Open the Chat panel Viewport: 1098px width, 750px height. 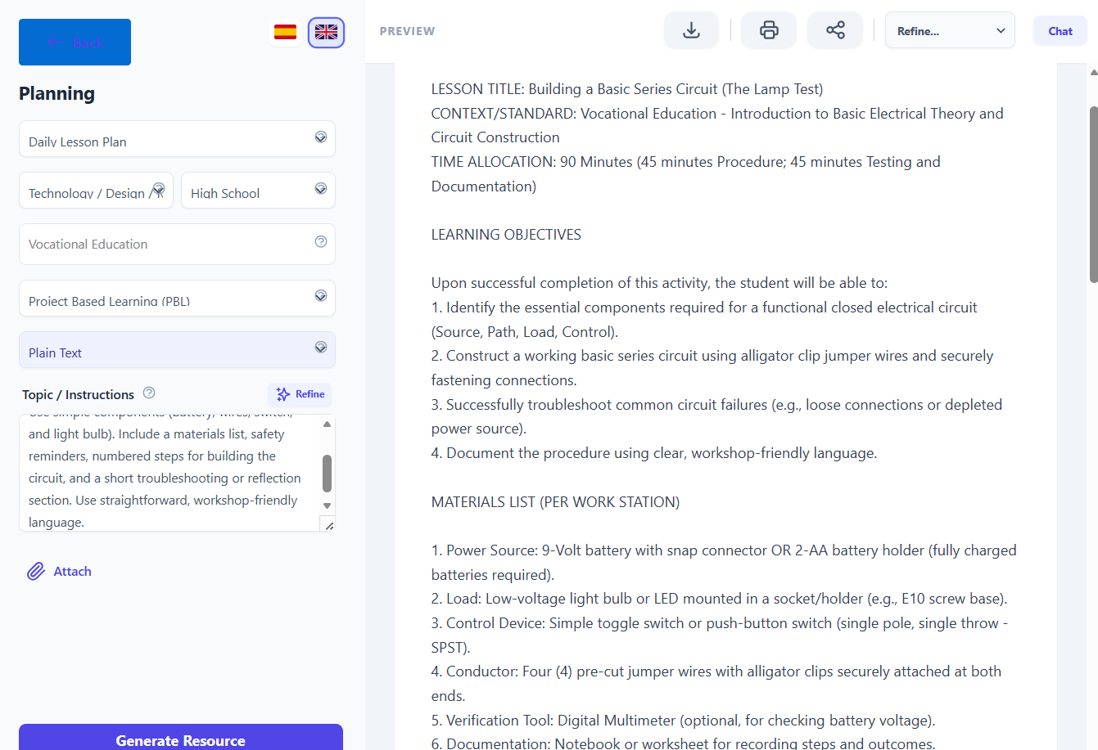pos(1060,31)
